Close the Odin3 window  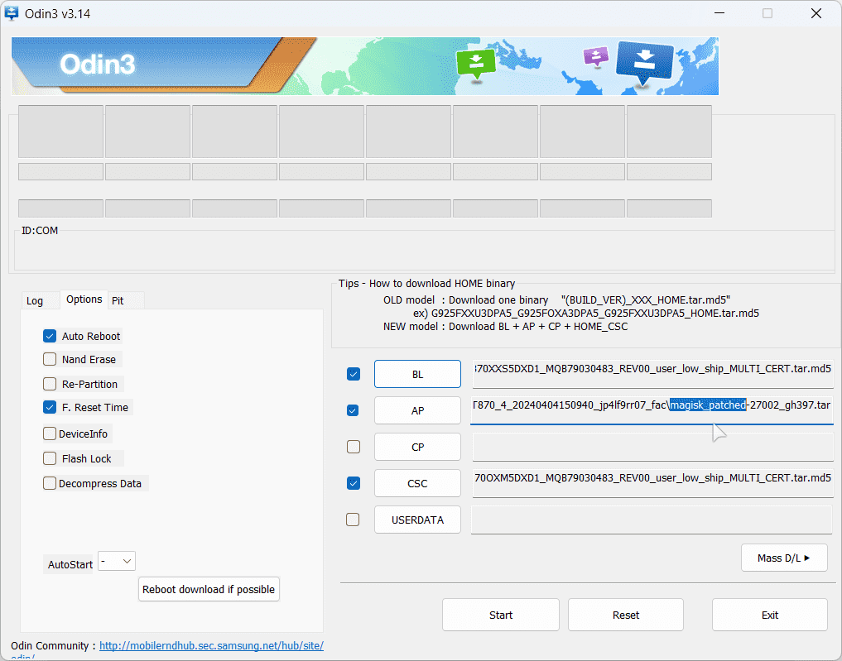pos(816,13)
